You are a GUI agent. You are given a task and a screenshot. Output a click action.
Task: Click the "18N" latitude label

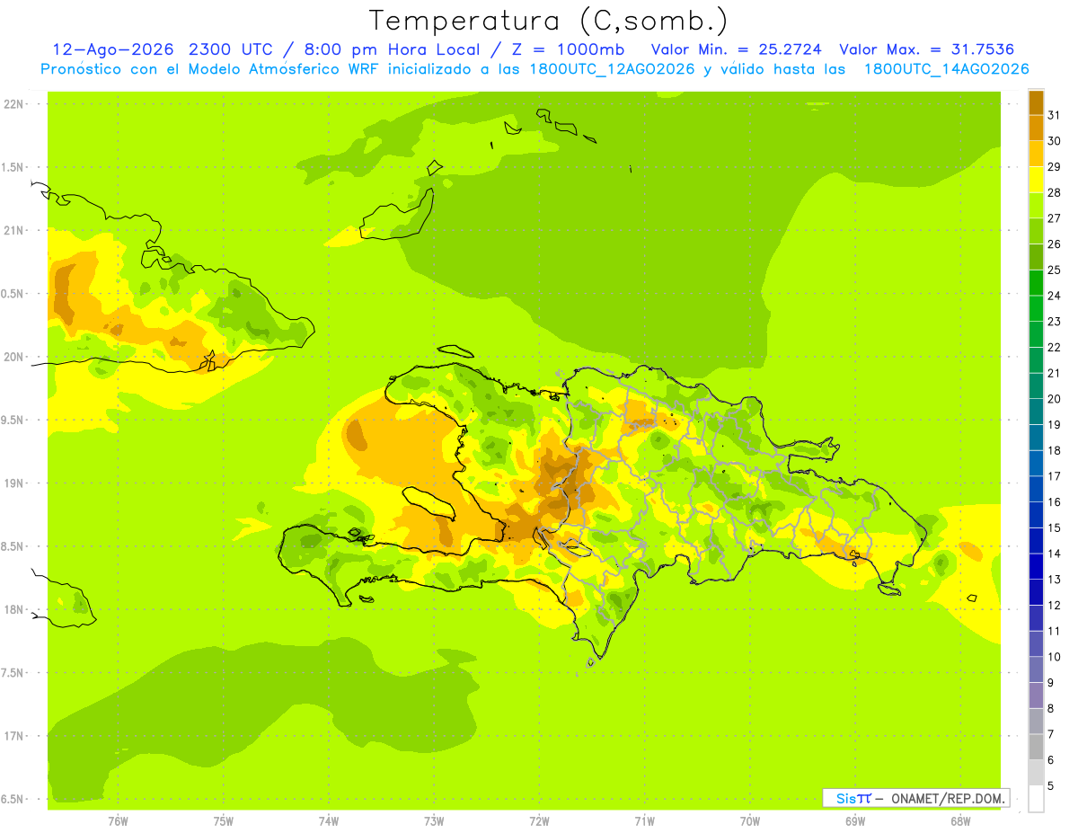(x=13, y=609)
